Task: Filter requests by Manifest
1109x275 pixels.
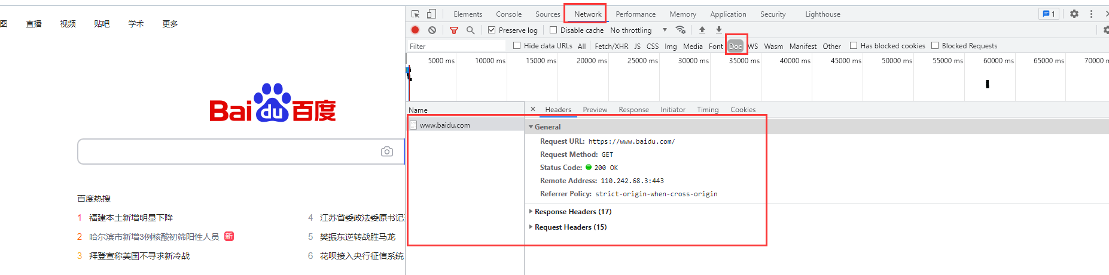Action: [x=803, y=46]
